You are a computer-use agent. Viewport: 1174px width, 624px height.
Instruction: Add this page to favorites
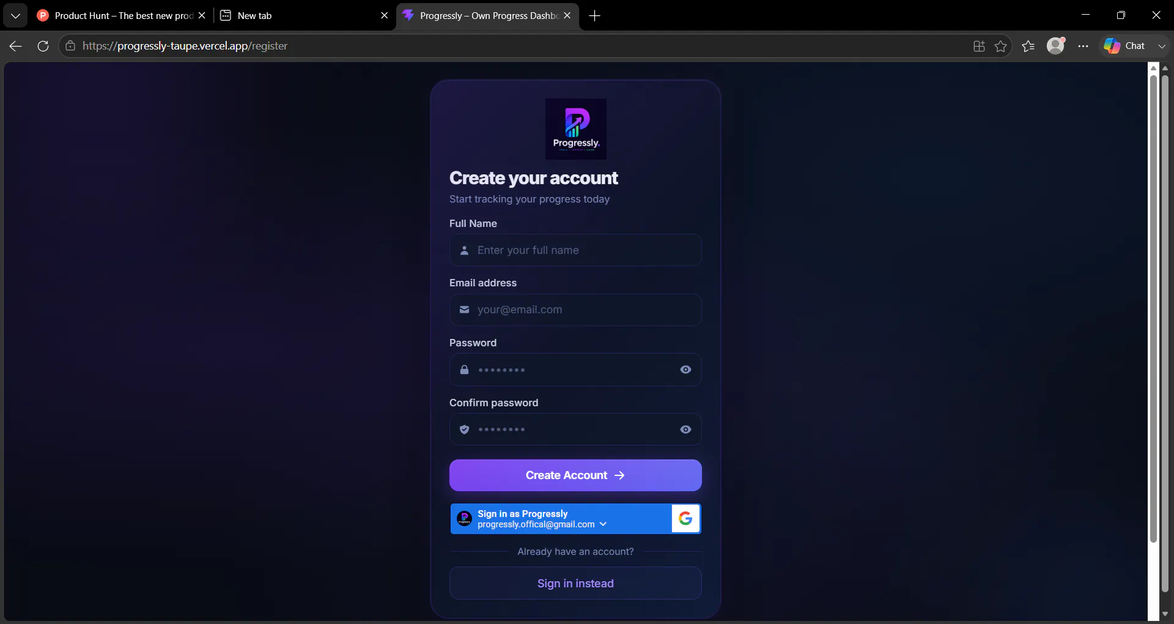pyautogui.click(x=1000, y=46)
